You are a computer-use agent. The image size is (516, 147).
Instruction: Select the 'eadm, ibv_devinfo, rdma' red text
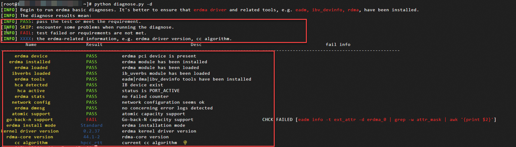pos(327,10)
